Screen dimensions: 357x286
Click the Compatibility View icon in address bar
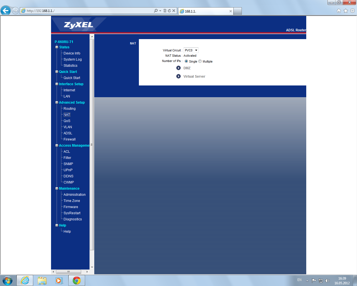[165, 11]
